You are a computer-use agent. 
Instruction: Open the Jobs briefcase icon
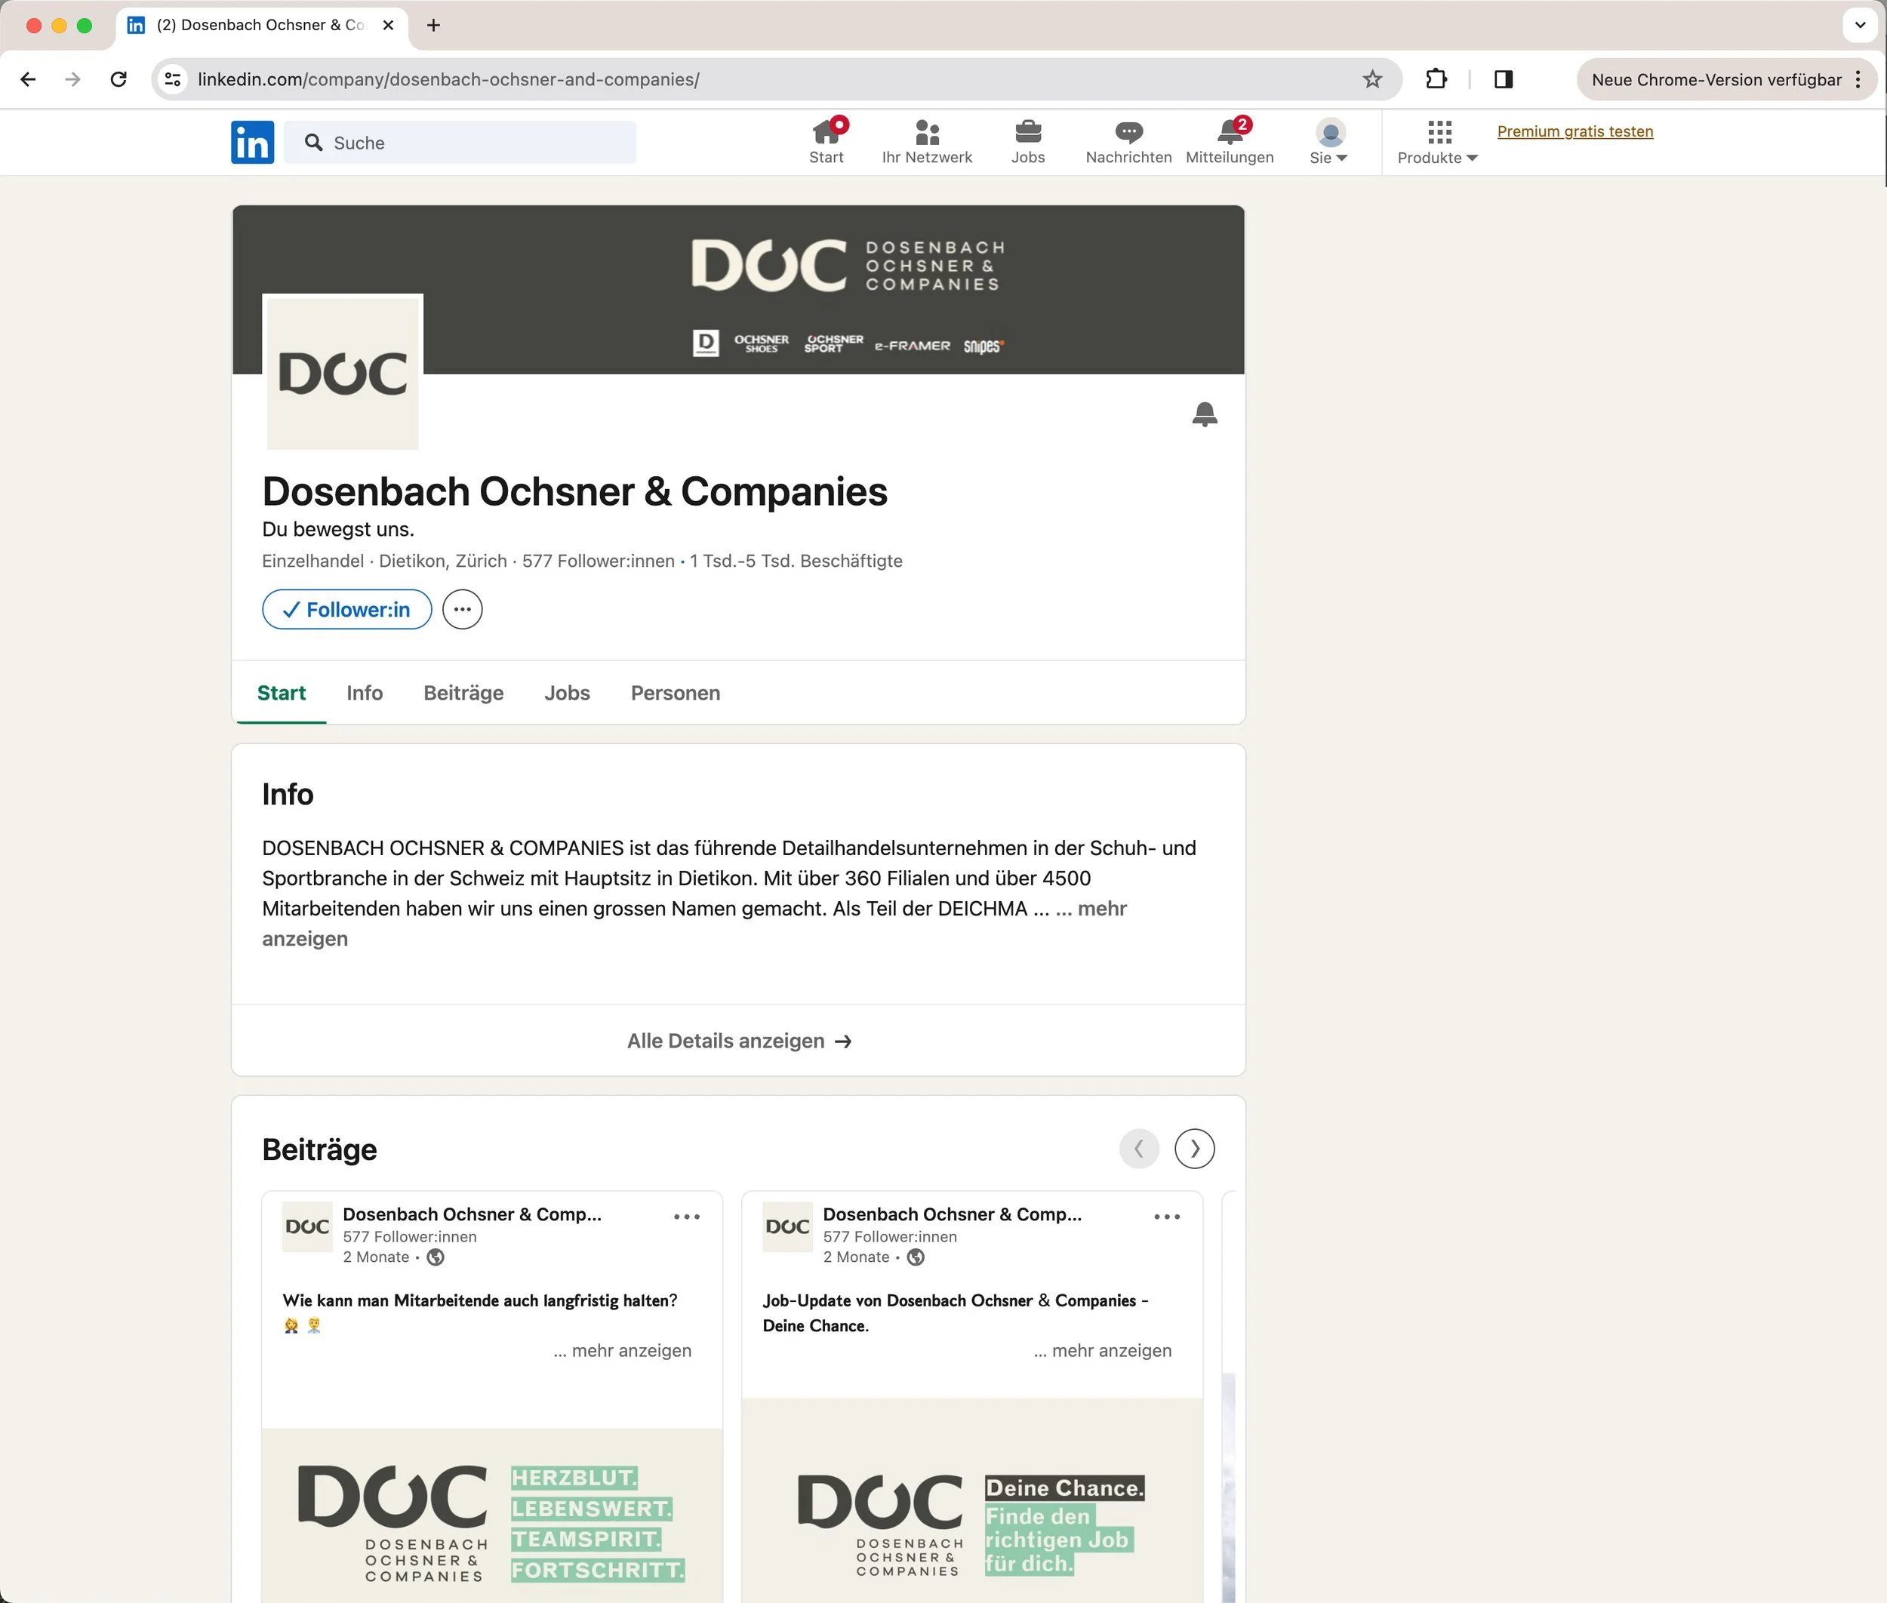click(1027, 133)
